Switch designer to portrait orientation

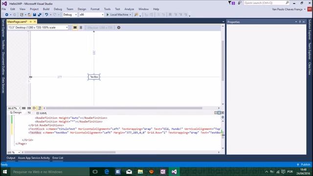pyautogui.click(x=81, y=27)
